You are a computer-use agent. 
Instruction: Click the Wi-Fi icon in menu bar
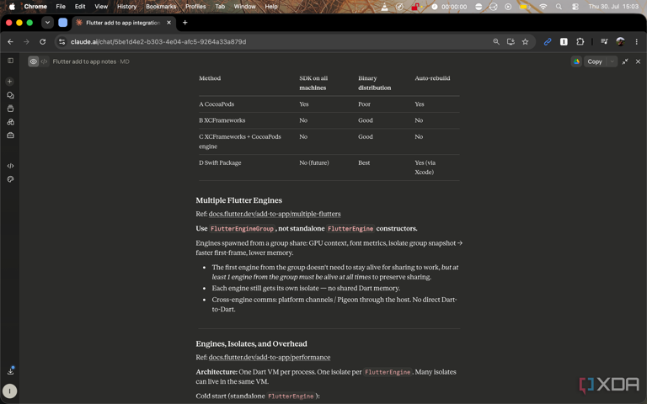(x=543, y=6)
